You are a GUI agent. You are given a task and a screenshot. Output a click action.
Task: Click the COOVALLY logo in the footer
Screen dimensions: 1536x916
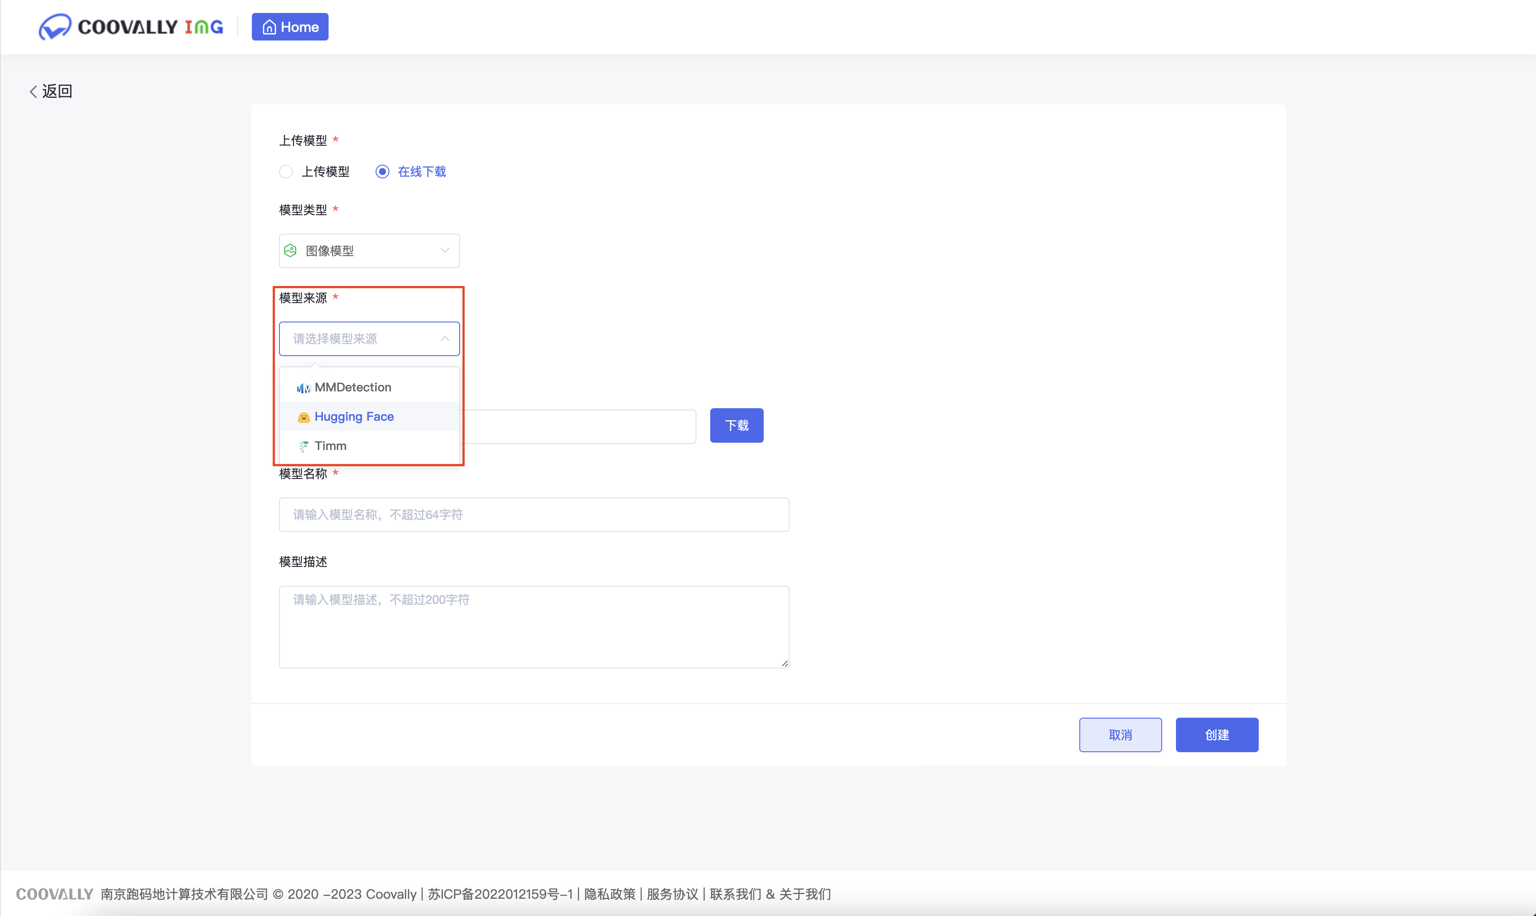click(x=54, y=893)
